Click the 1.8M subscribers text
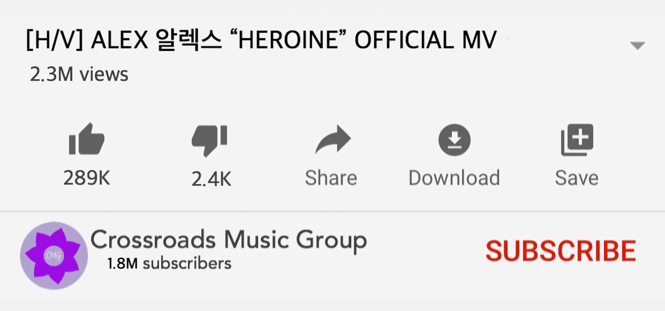The image size is (665, 311). 169,263
